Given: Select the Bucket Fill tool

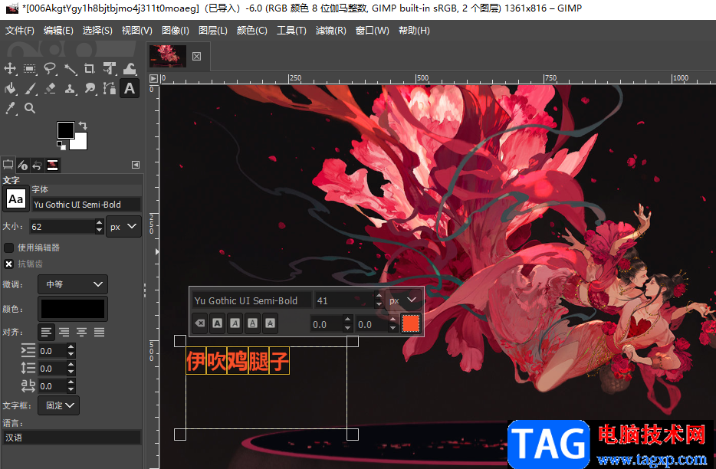Looking at the screenshot, I should [10, 89].
